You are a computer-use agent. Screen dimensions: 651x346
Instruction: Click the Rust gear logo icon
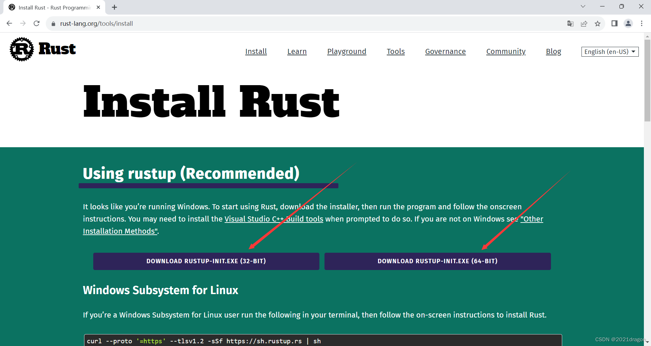[x=22, y=49]
